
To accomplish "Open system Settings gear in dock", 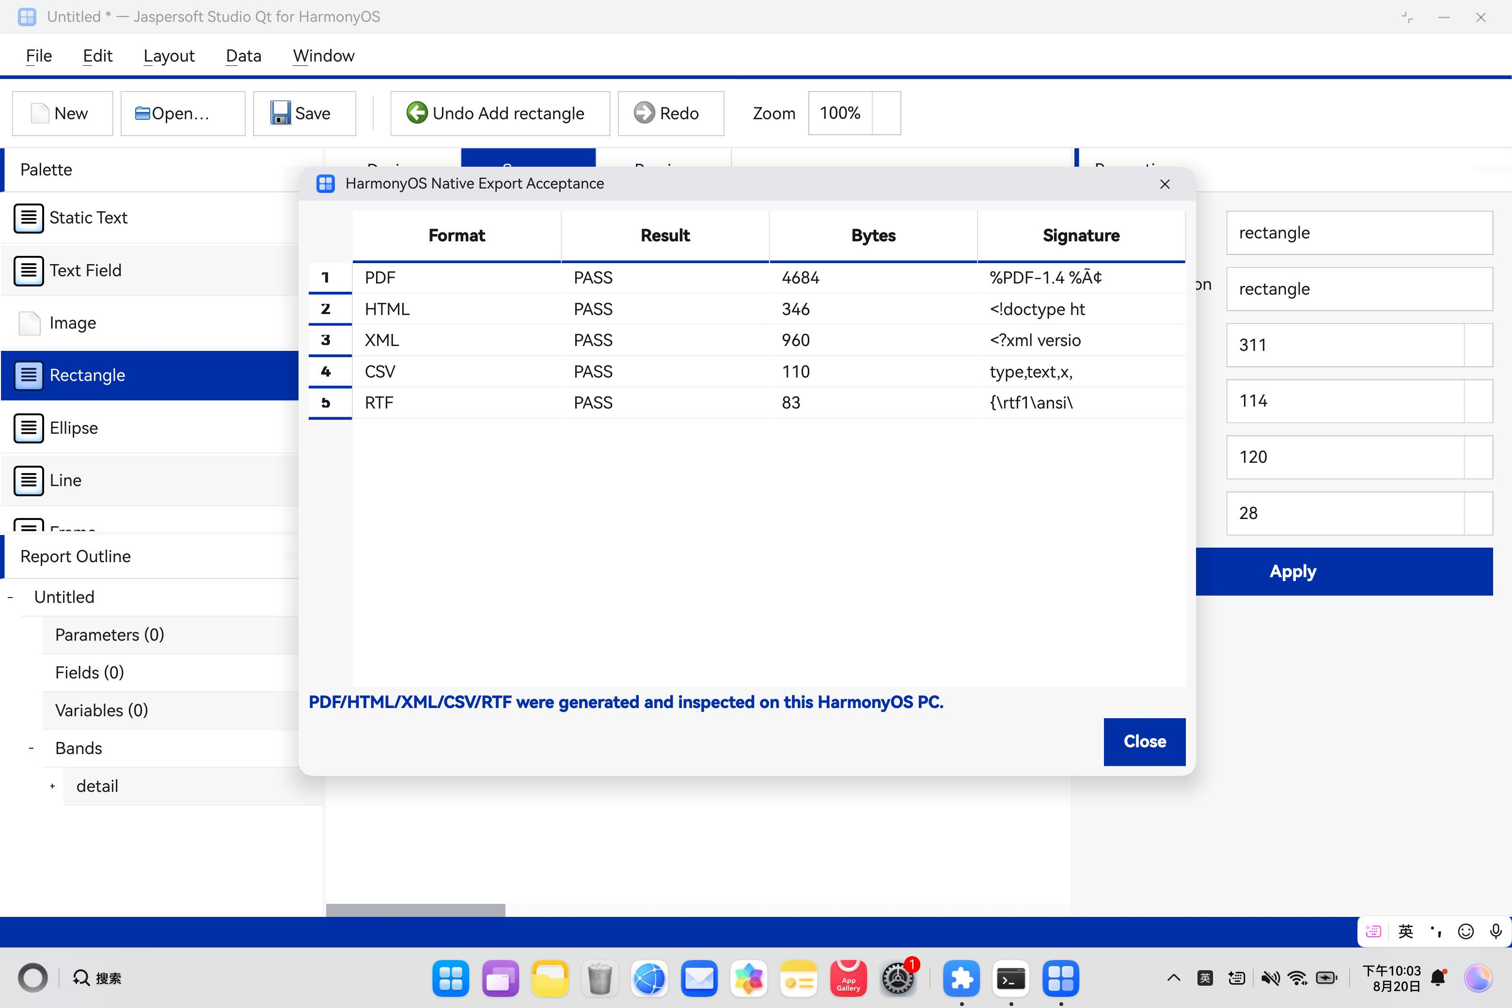I will [x=898, y=978].
